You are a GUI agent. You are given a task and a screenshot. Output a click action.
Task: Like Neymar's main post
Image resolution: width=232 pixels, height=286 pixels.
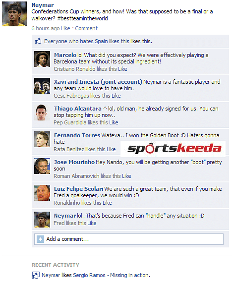65,28
